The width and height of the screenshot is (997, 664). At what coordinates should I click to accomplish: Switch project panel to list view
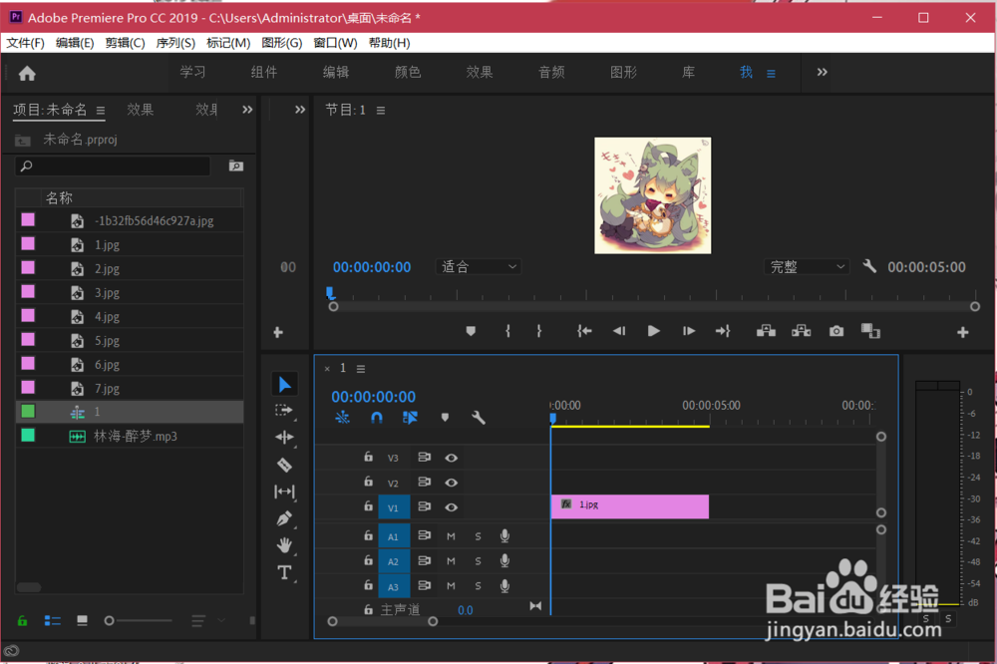click(52, 621)
